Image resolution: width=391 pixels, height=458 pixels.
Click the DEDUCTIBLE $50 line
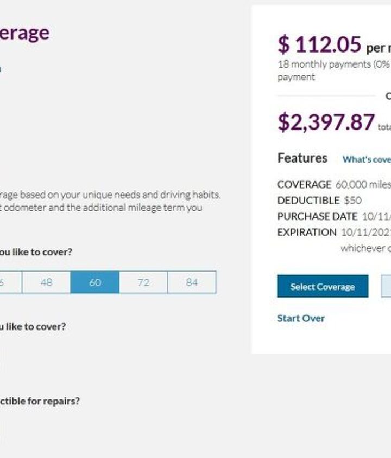coord(319,200)
